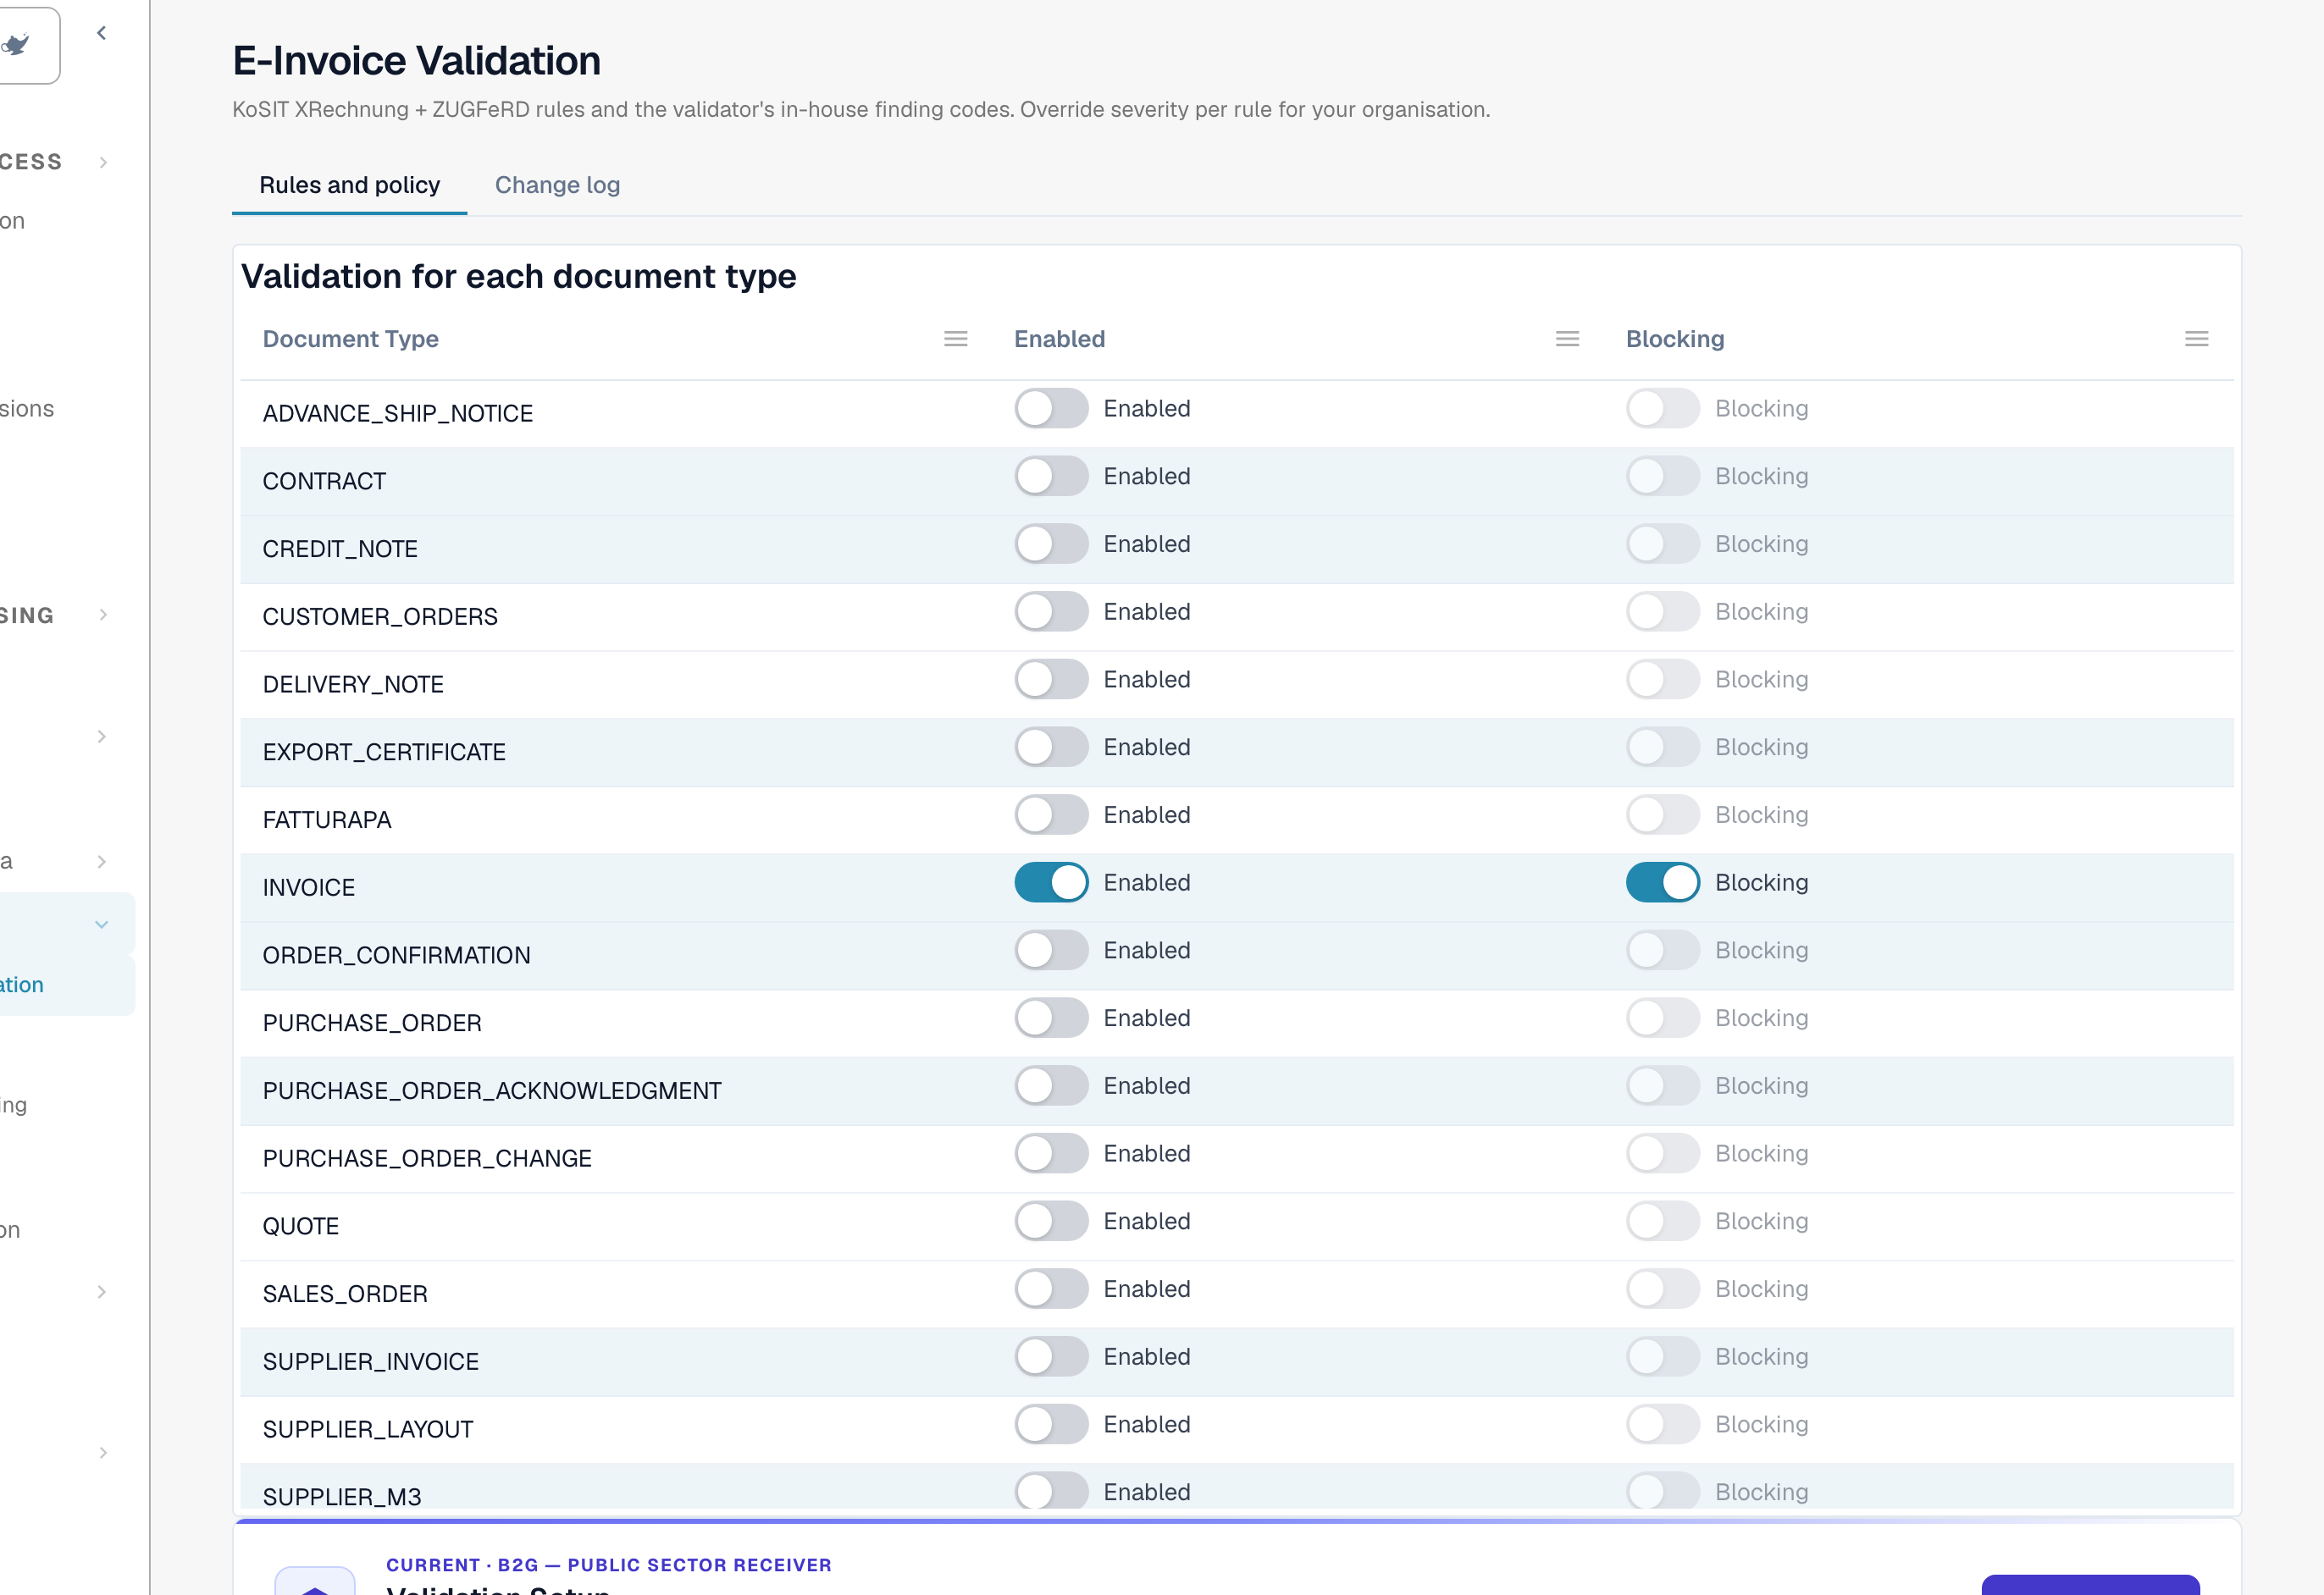Open the Document Type column menu icon
2324x1595 pixels.
(x=955, y=339)
